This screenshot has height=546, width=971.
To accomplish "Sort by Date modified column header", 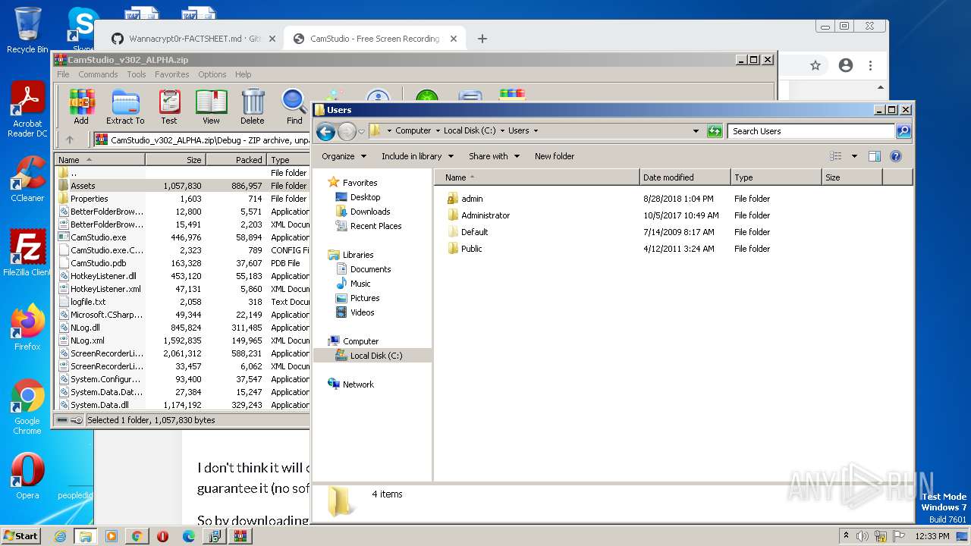I will coord(686,177).
